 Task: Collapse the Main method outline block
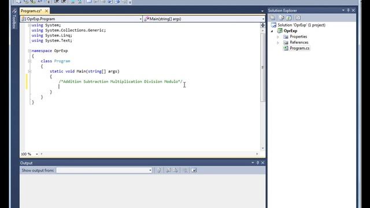29,71
